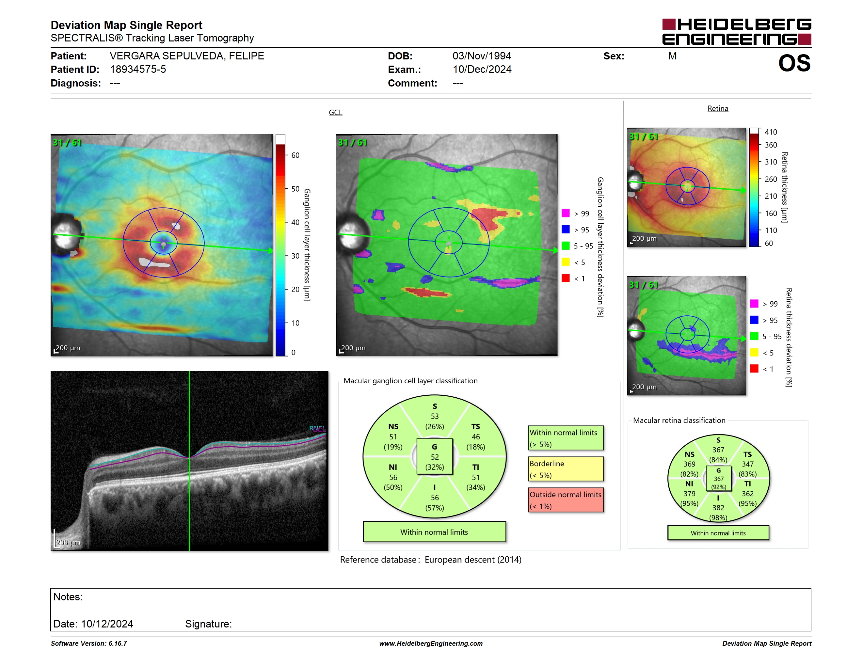Click the large 'OS' eye indicator

pos(794,63)
